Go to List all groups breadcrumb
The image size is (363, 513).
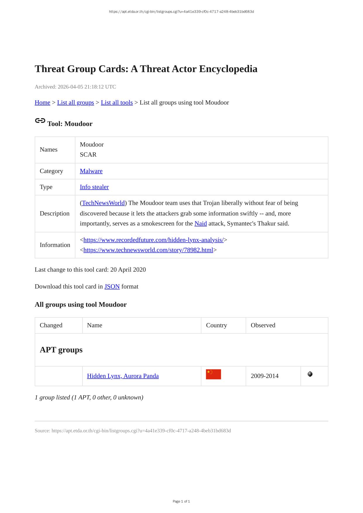(x=75, y=103)
